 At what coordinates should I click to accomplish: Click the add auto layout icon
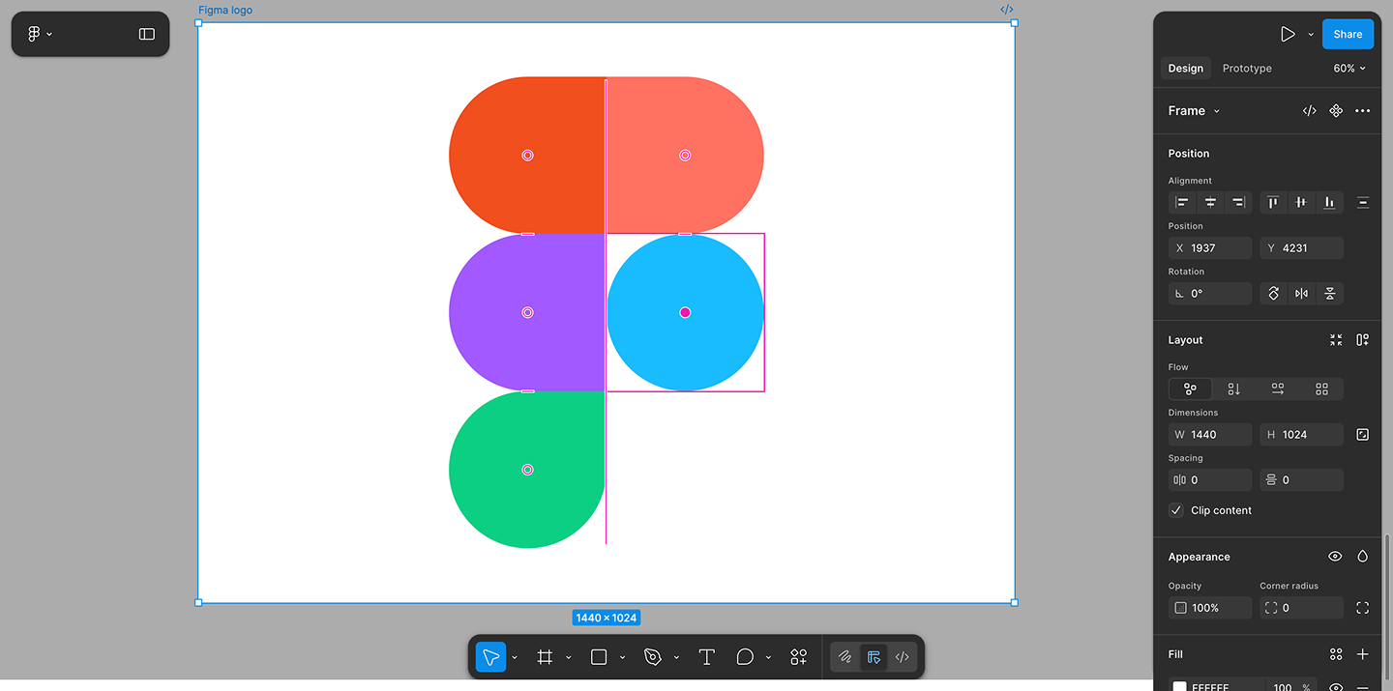tap(1363, 340)
